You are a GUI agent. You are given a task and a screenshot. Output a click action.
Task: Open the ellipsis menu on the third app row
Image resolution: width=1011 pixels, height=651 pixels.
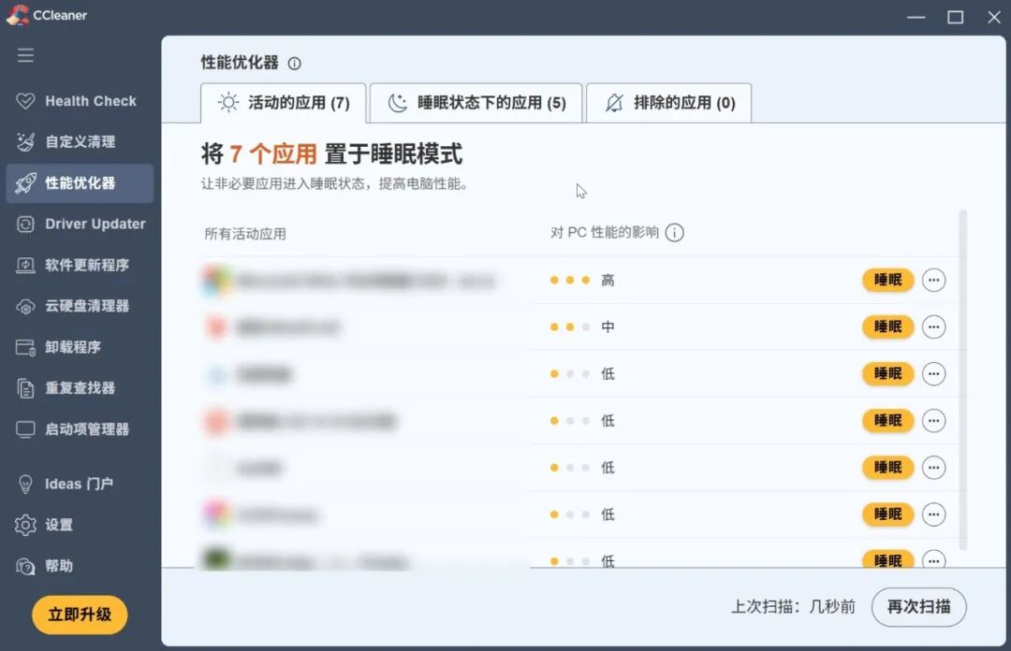click(x=933, y=374)
